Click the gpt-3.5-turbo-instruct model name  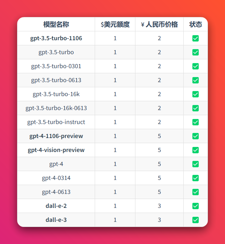point(56,122)
